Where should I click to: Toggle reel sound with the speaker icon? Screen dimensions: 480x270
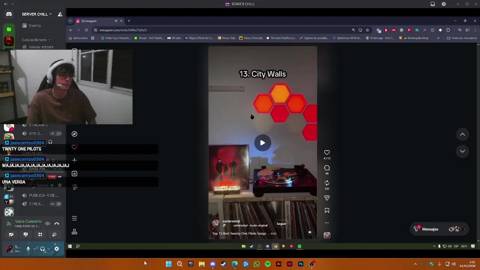click(310, 232)
